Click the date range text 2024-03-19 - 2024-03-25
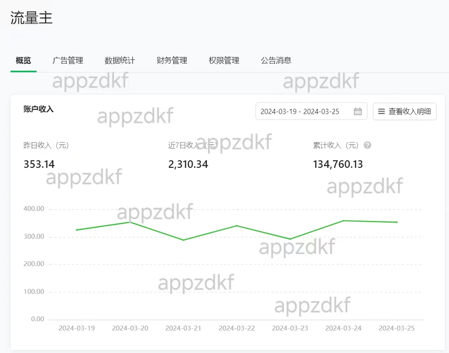This screenshot has width=449, height=353. pyautogui.click(x=300, y=112)
